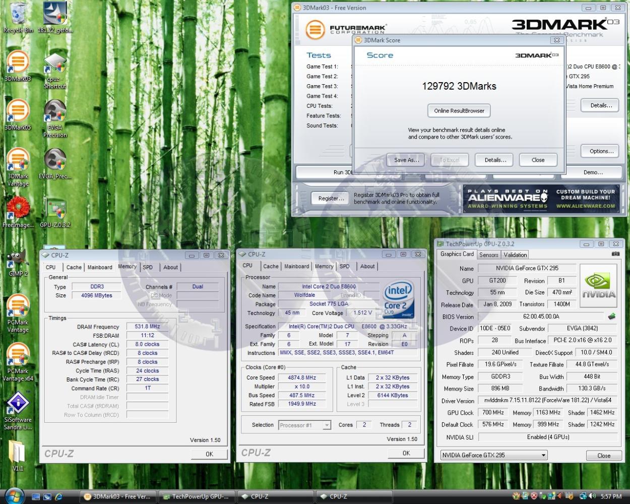Click the Internet Explorer quick launch icon

pos(58,496)
